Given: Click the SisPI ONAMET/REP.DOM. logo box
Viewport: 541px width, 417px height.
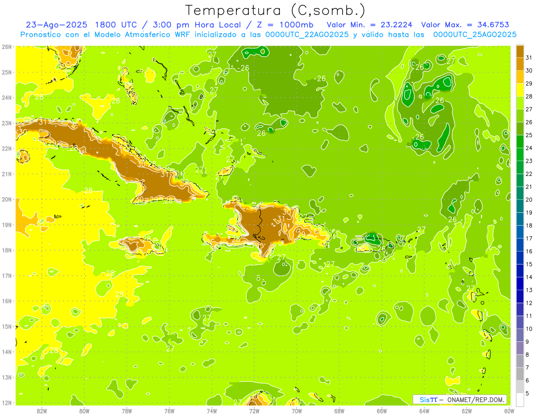Looking at the screenshot, I should click(x=459, y=399).
